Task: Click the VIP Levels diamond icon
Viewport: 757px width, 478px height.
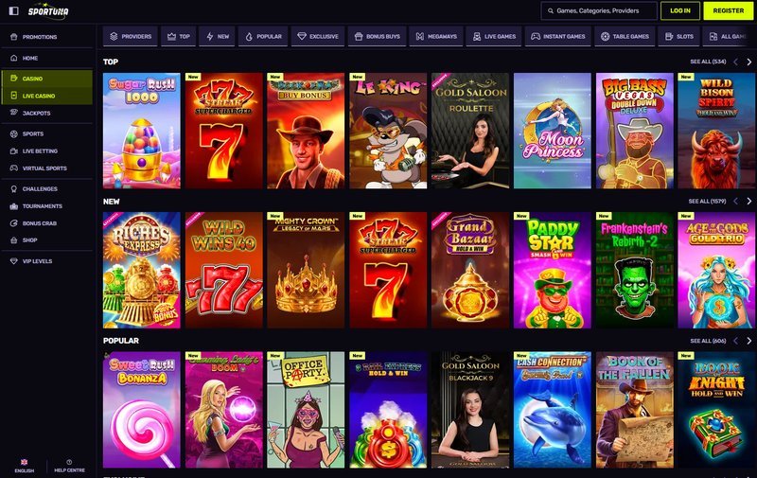Action: [x=13, y=261]
